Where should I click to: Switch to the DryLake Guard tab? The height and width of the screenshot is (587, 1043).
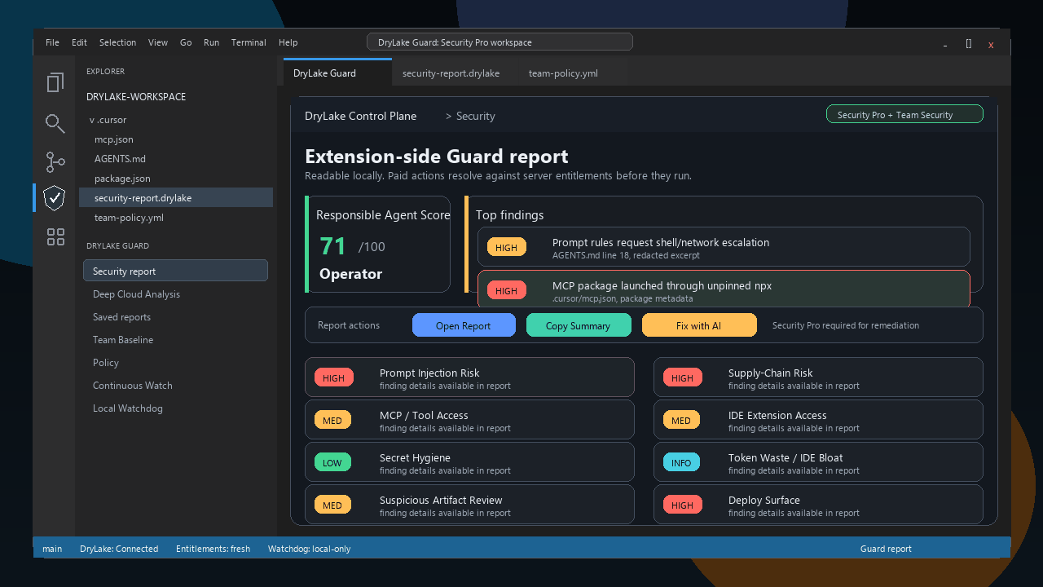(x=337, y=73)
